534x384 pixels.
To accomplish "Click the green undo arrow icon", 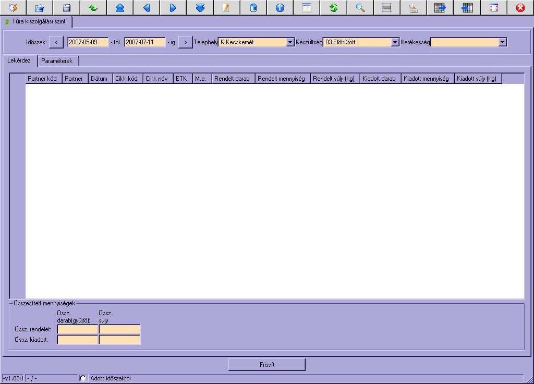I will (93, 8).
